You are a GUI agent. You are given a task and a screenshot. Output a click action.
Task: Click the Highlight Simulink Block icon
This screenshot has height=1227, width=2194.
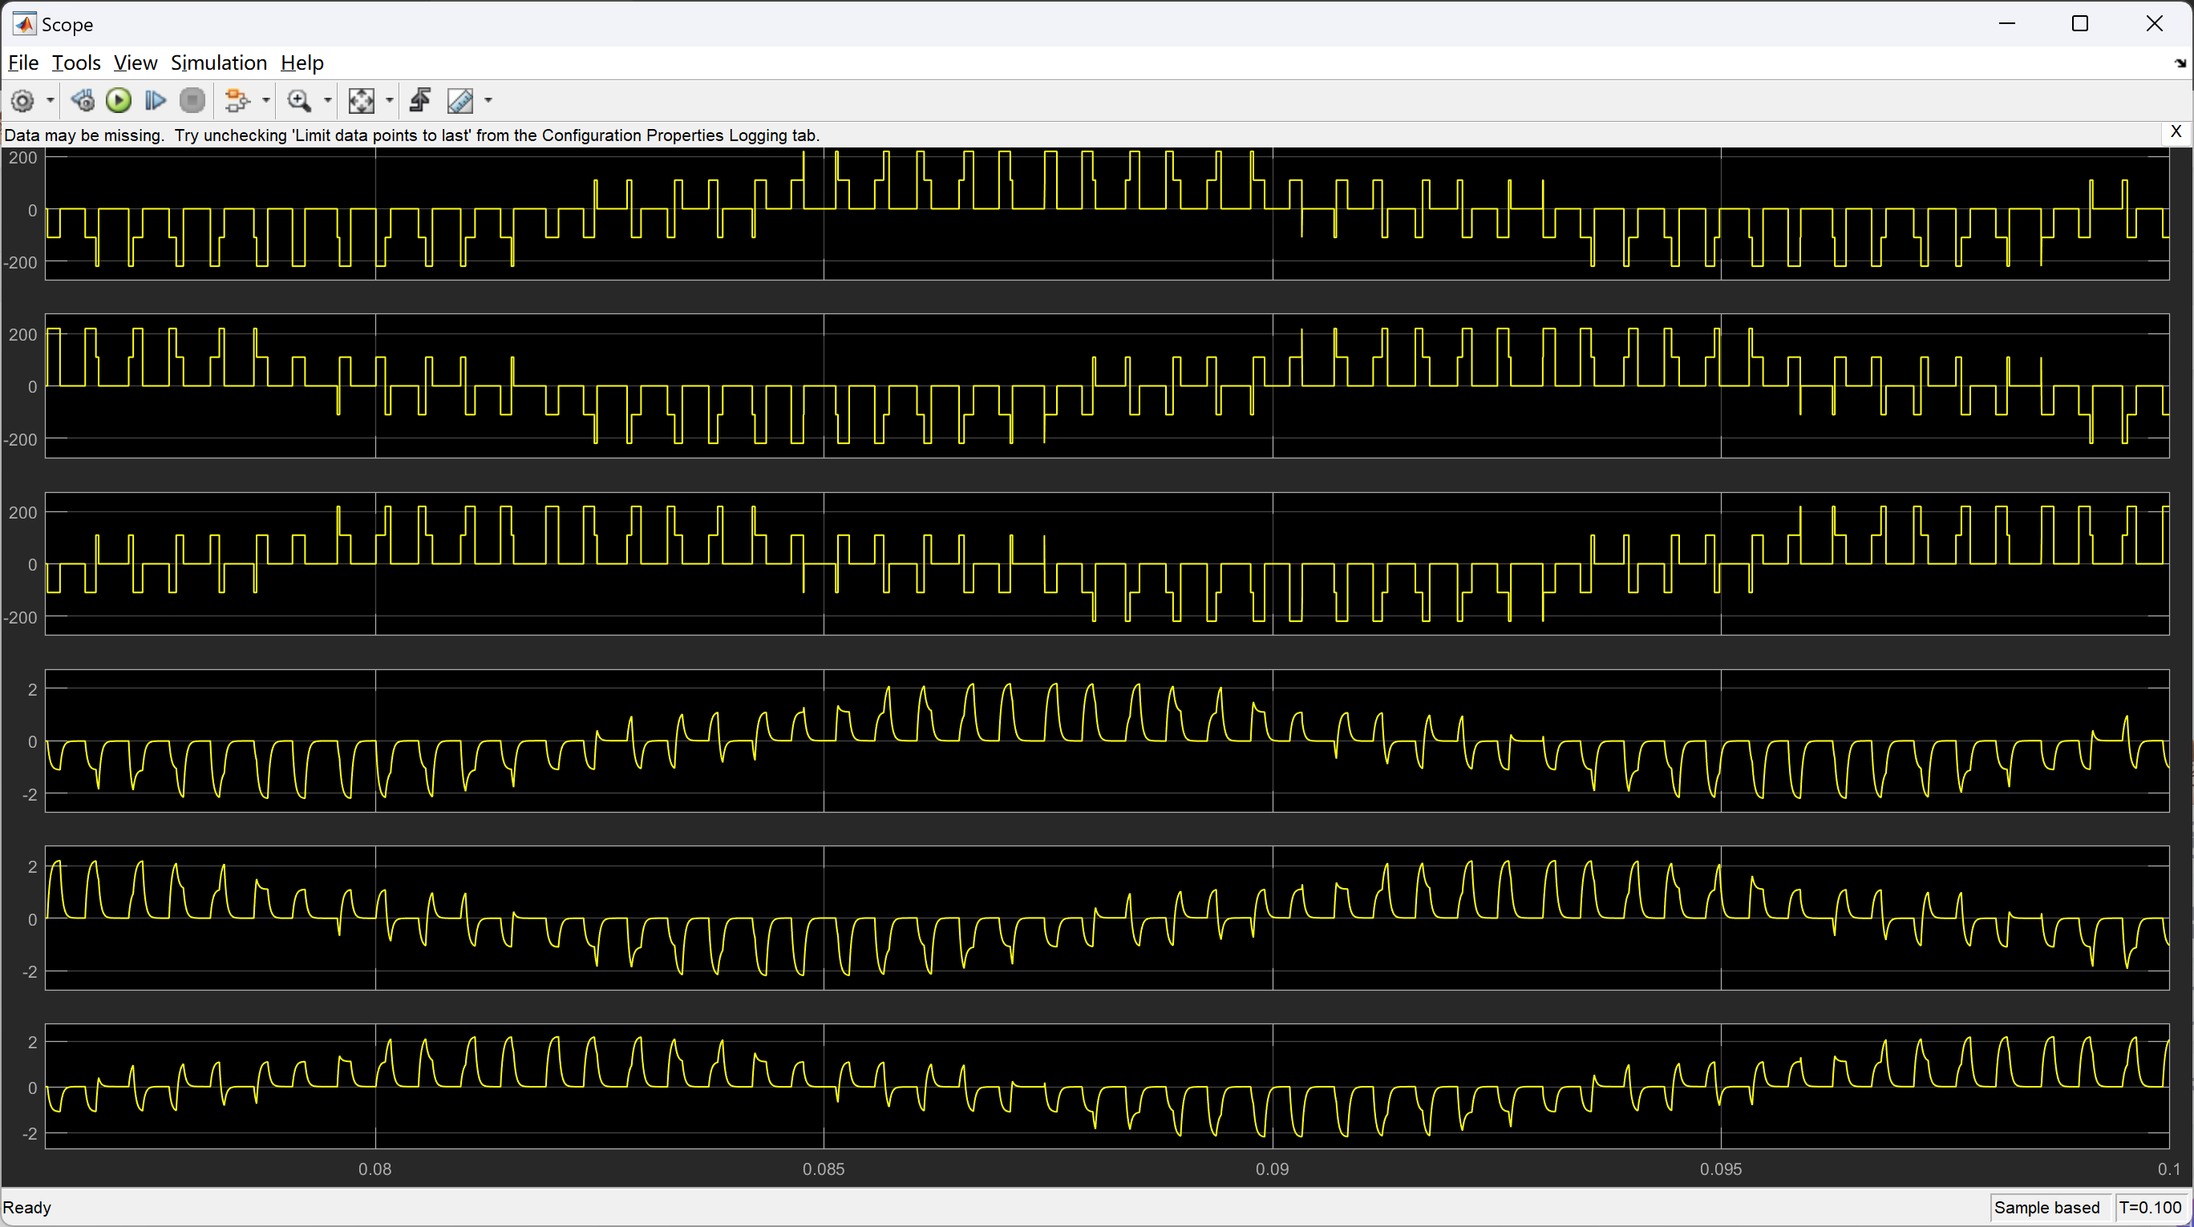[x=237, y=100]
